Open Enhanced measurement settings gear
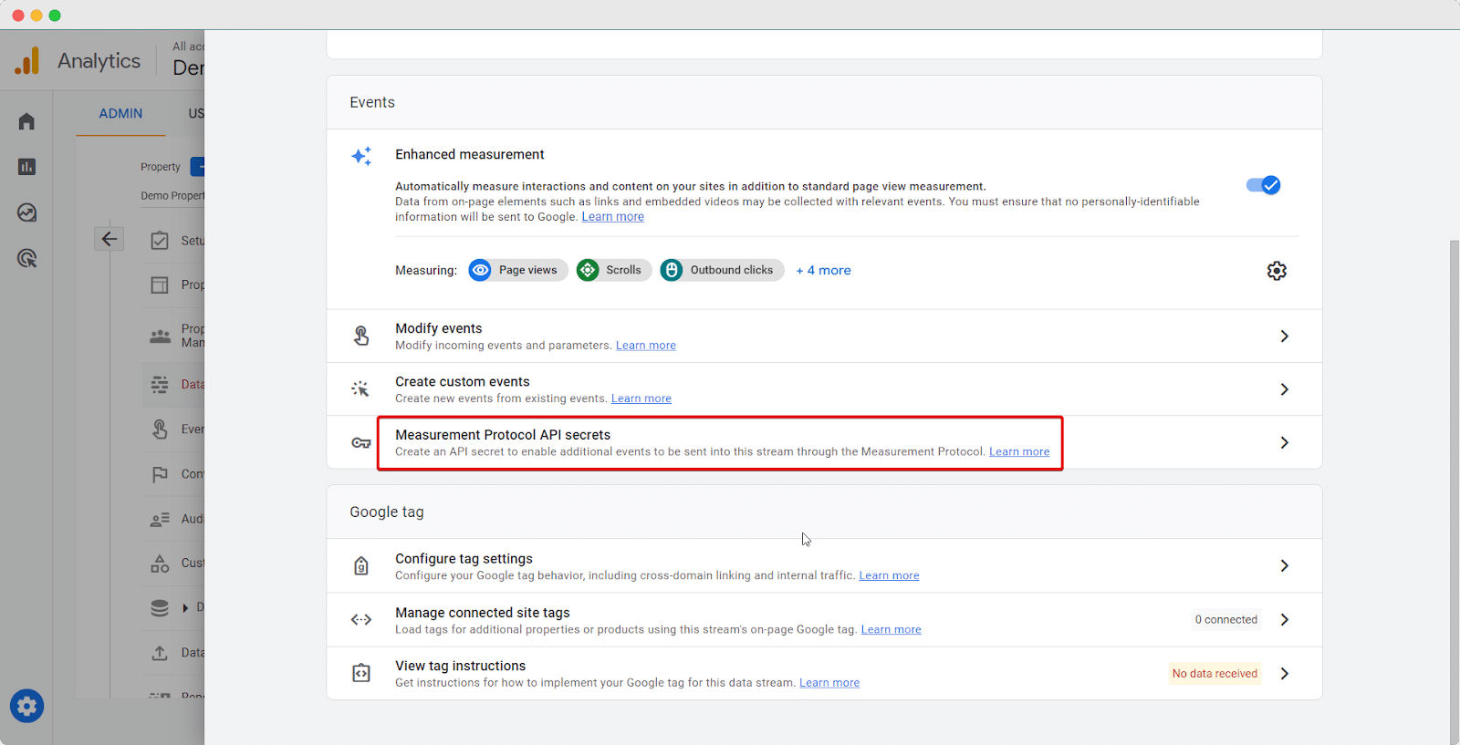Viewport: 1460px width, 745px height. click(x=1277, y=271)
